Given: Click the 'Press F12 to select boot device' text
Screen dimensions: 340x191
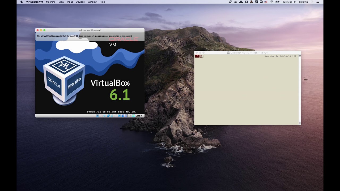Looking at the screenshot, I should pyautogui.click(x=112, y=112).
